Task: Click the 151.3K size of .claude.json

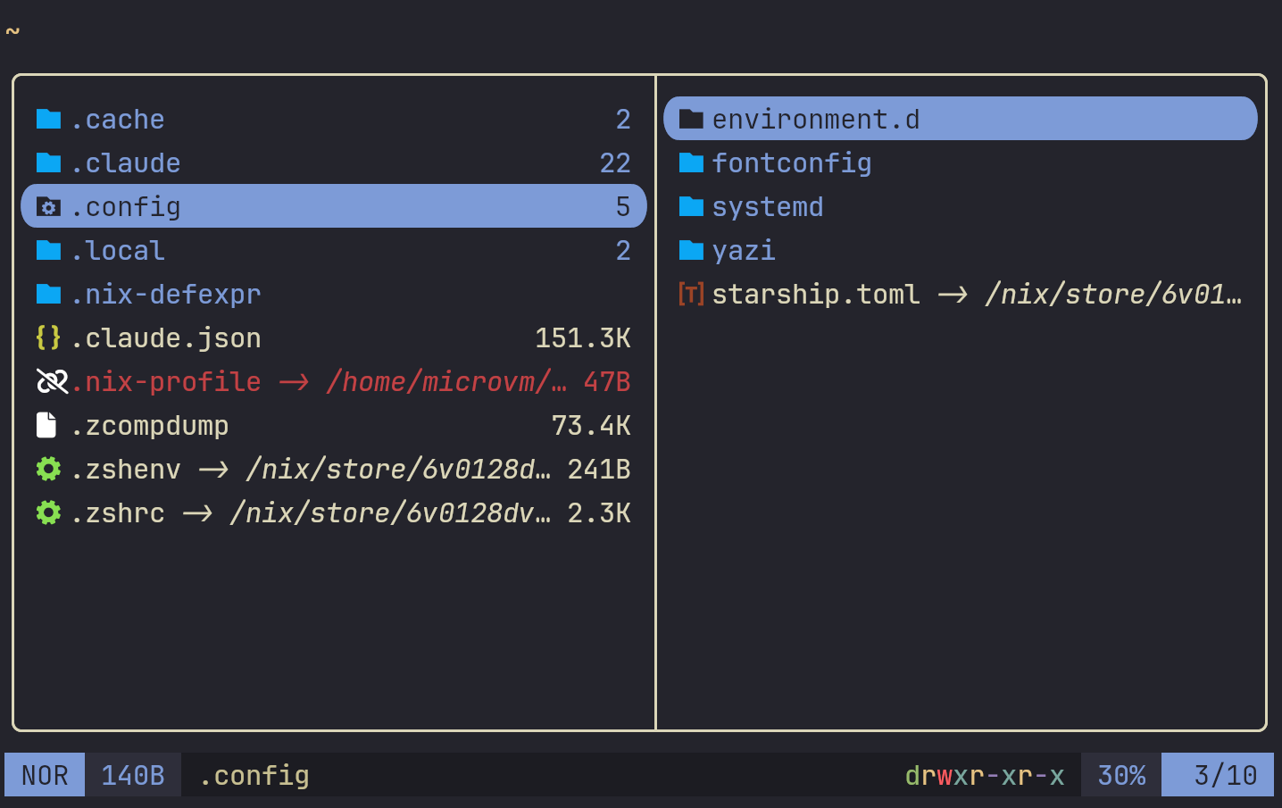Action: click(x=583, y=338)
